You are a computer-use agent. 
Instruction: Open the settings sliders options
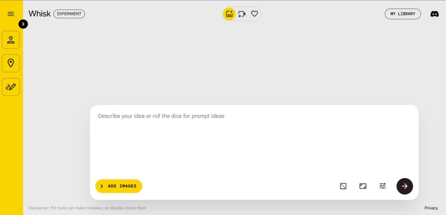[x=382, y=186]
